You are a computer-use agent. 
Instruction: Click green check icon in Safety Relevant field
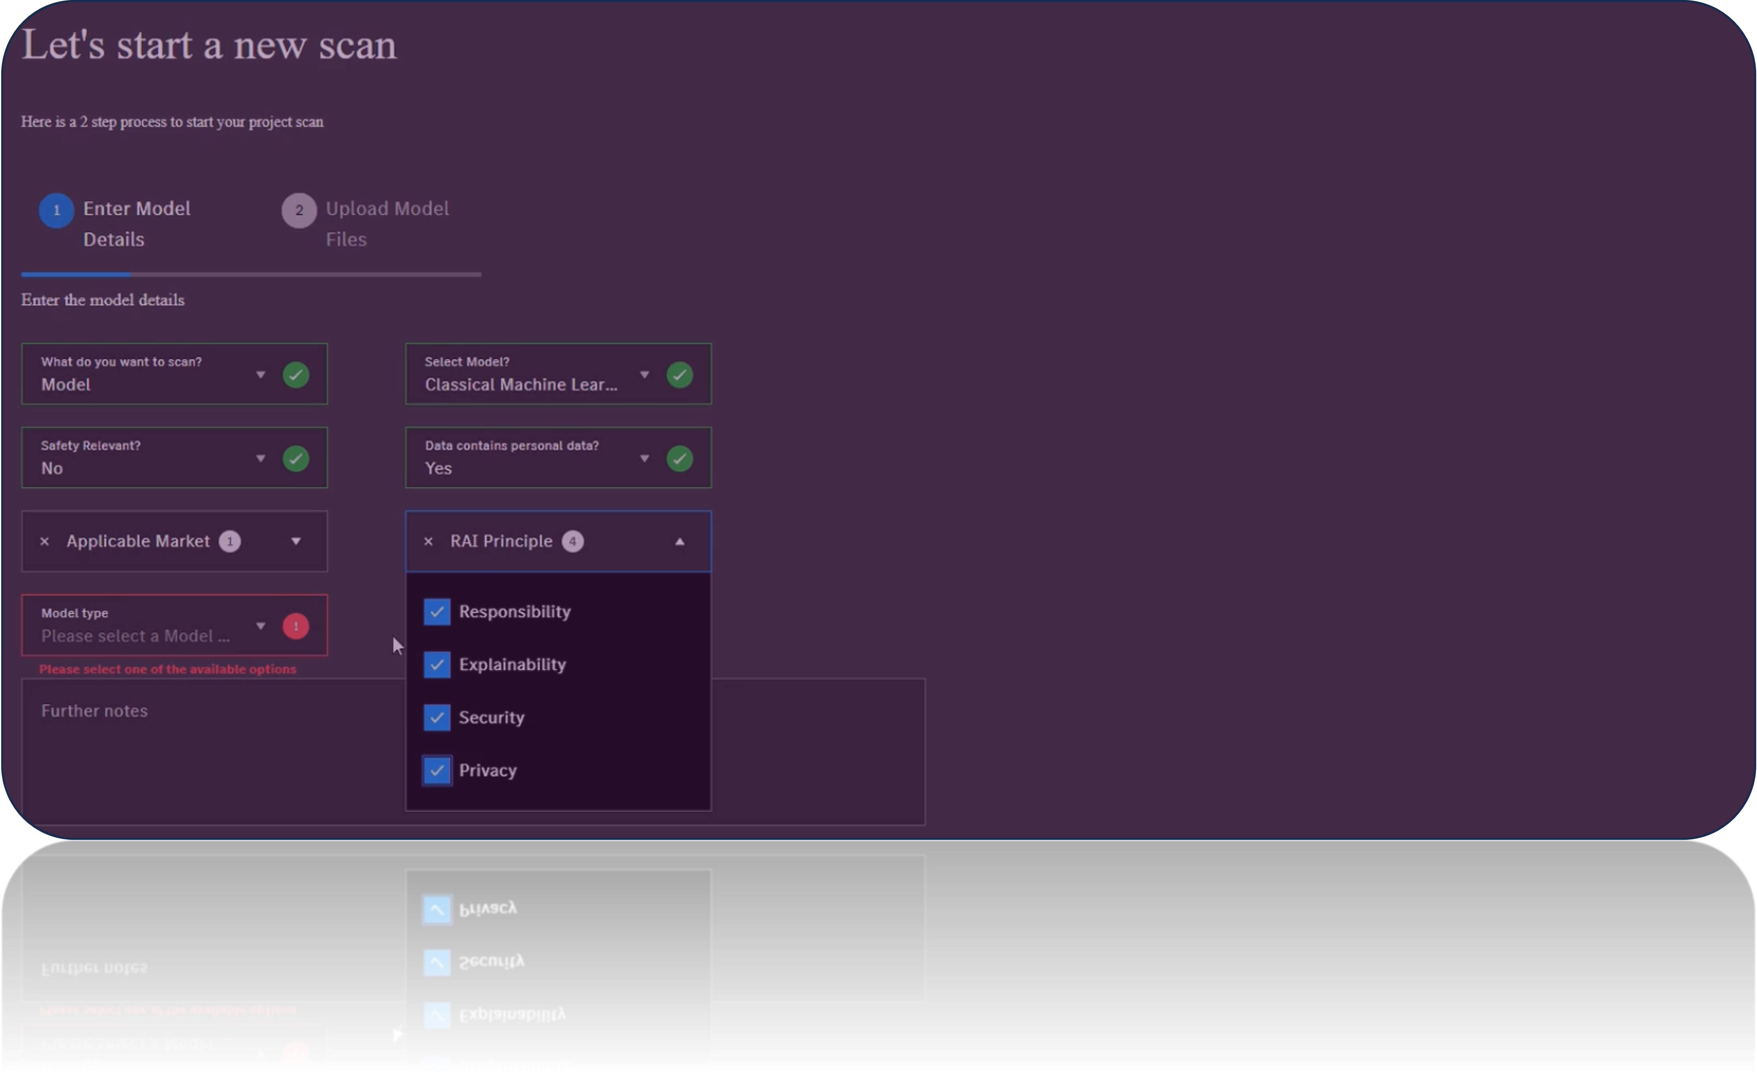pos(296,458)
